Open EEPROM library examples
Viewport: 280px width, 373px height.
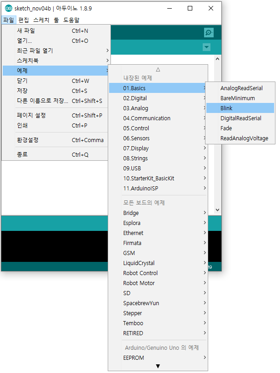[158, 358]
